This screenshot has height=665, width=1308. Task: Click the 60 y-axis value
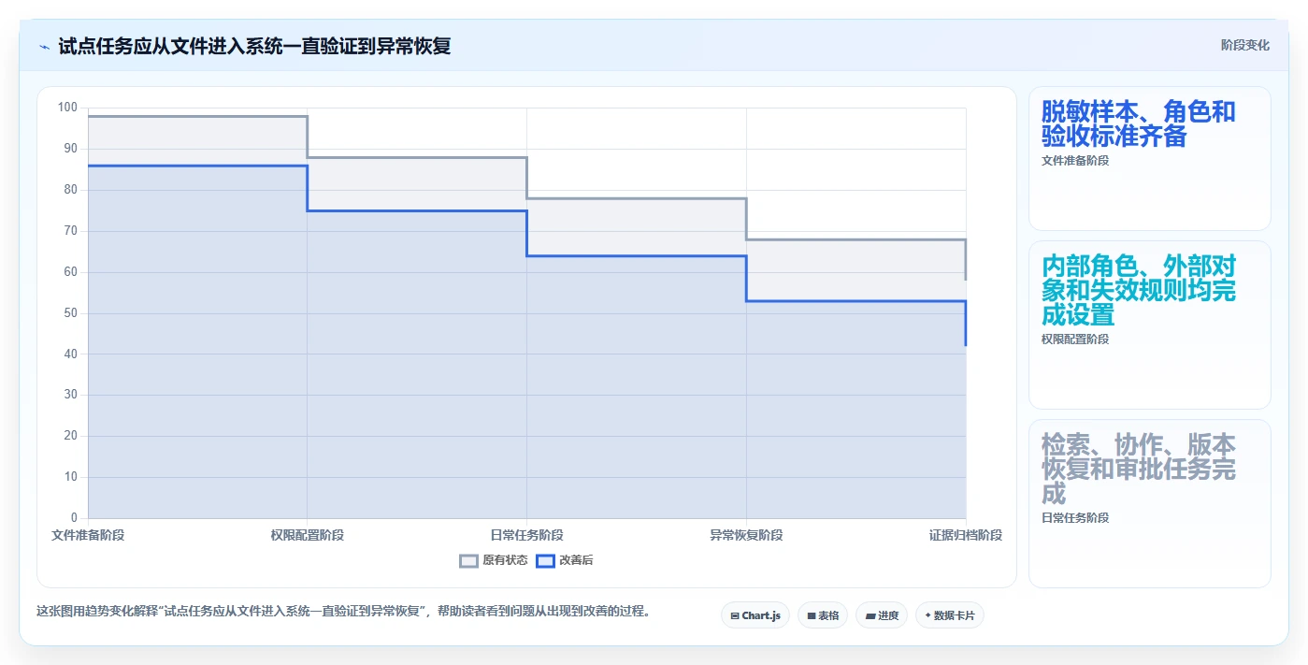[x=70, y=272]
